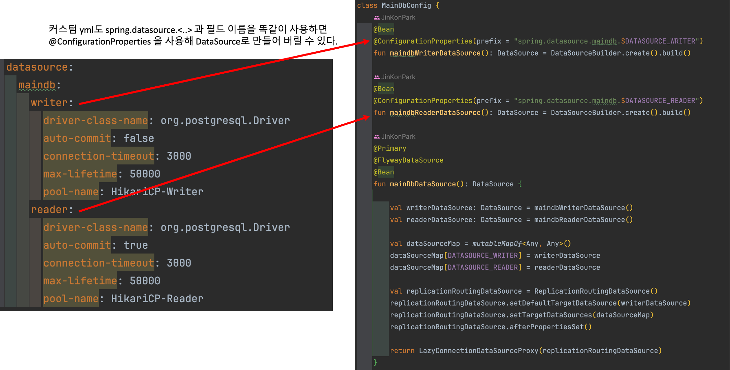Viewport: 730px width, 370px height.
Task: Click the reader key in the YAML
Action: point(49,210)
